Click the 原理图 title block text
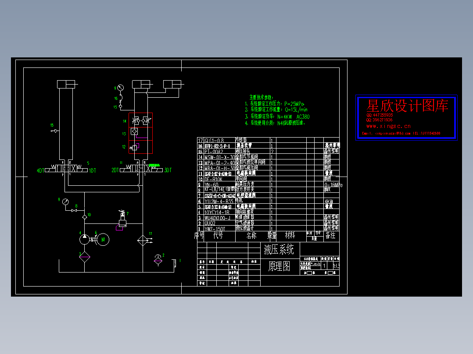 279,266
